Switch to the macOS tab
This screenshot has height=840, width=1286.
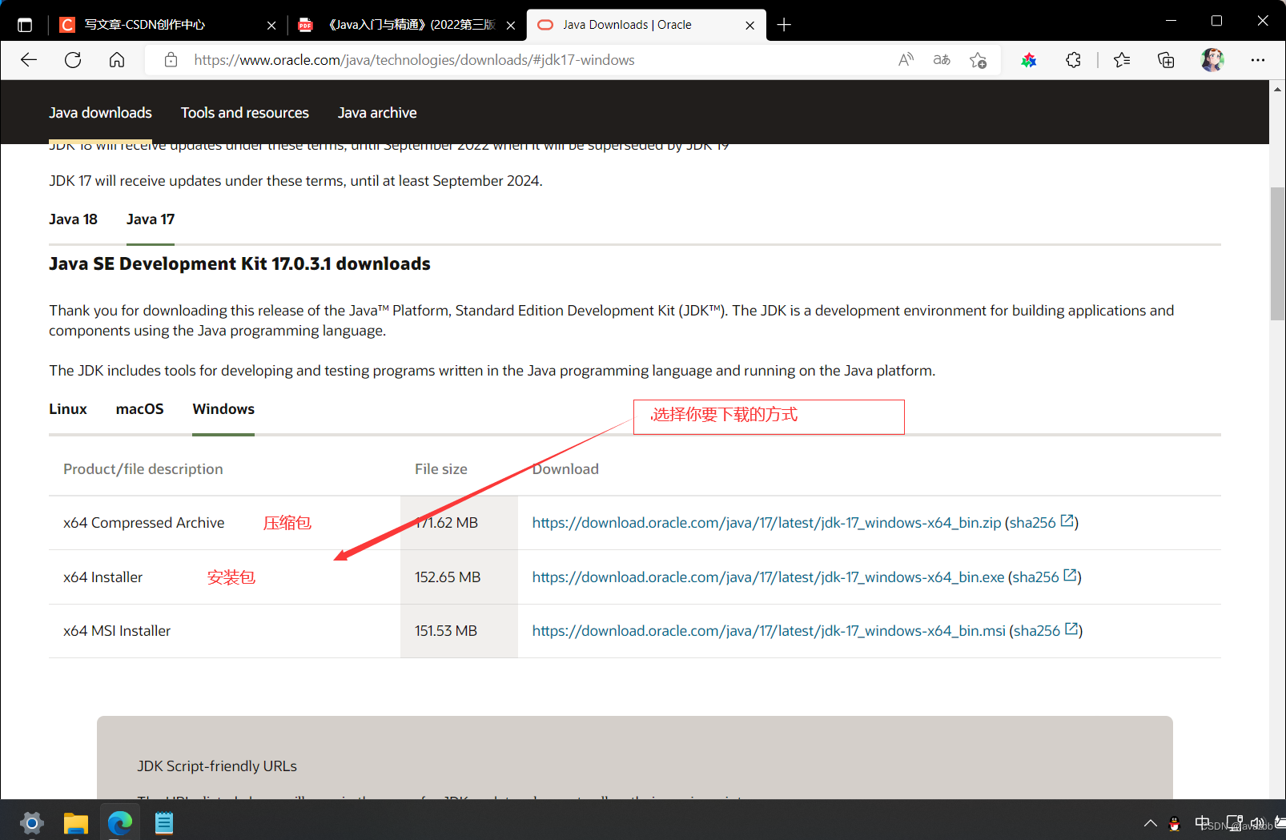(139, 409)
